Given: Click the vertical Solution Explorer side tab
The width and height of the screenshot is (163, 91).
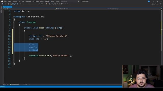Looking at the screenshot, I should pyautogui.click(x=1, y=10).
